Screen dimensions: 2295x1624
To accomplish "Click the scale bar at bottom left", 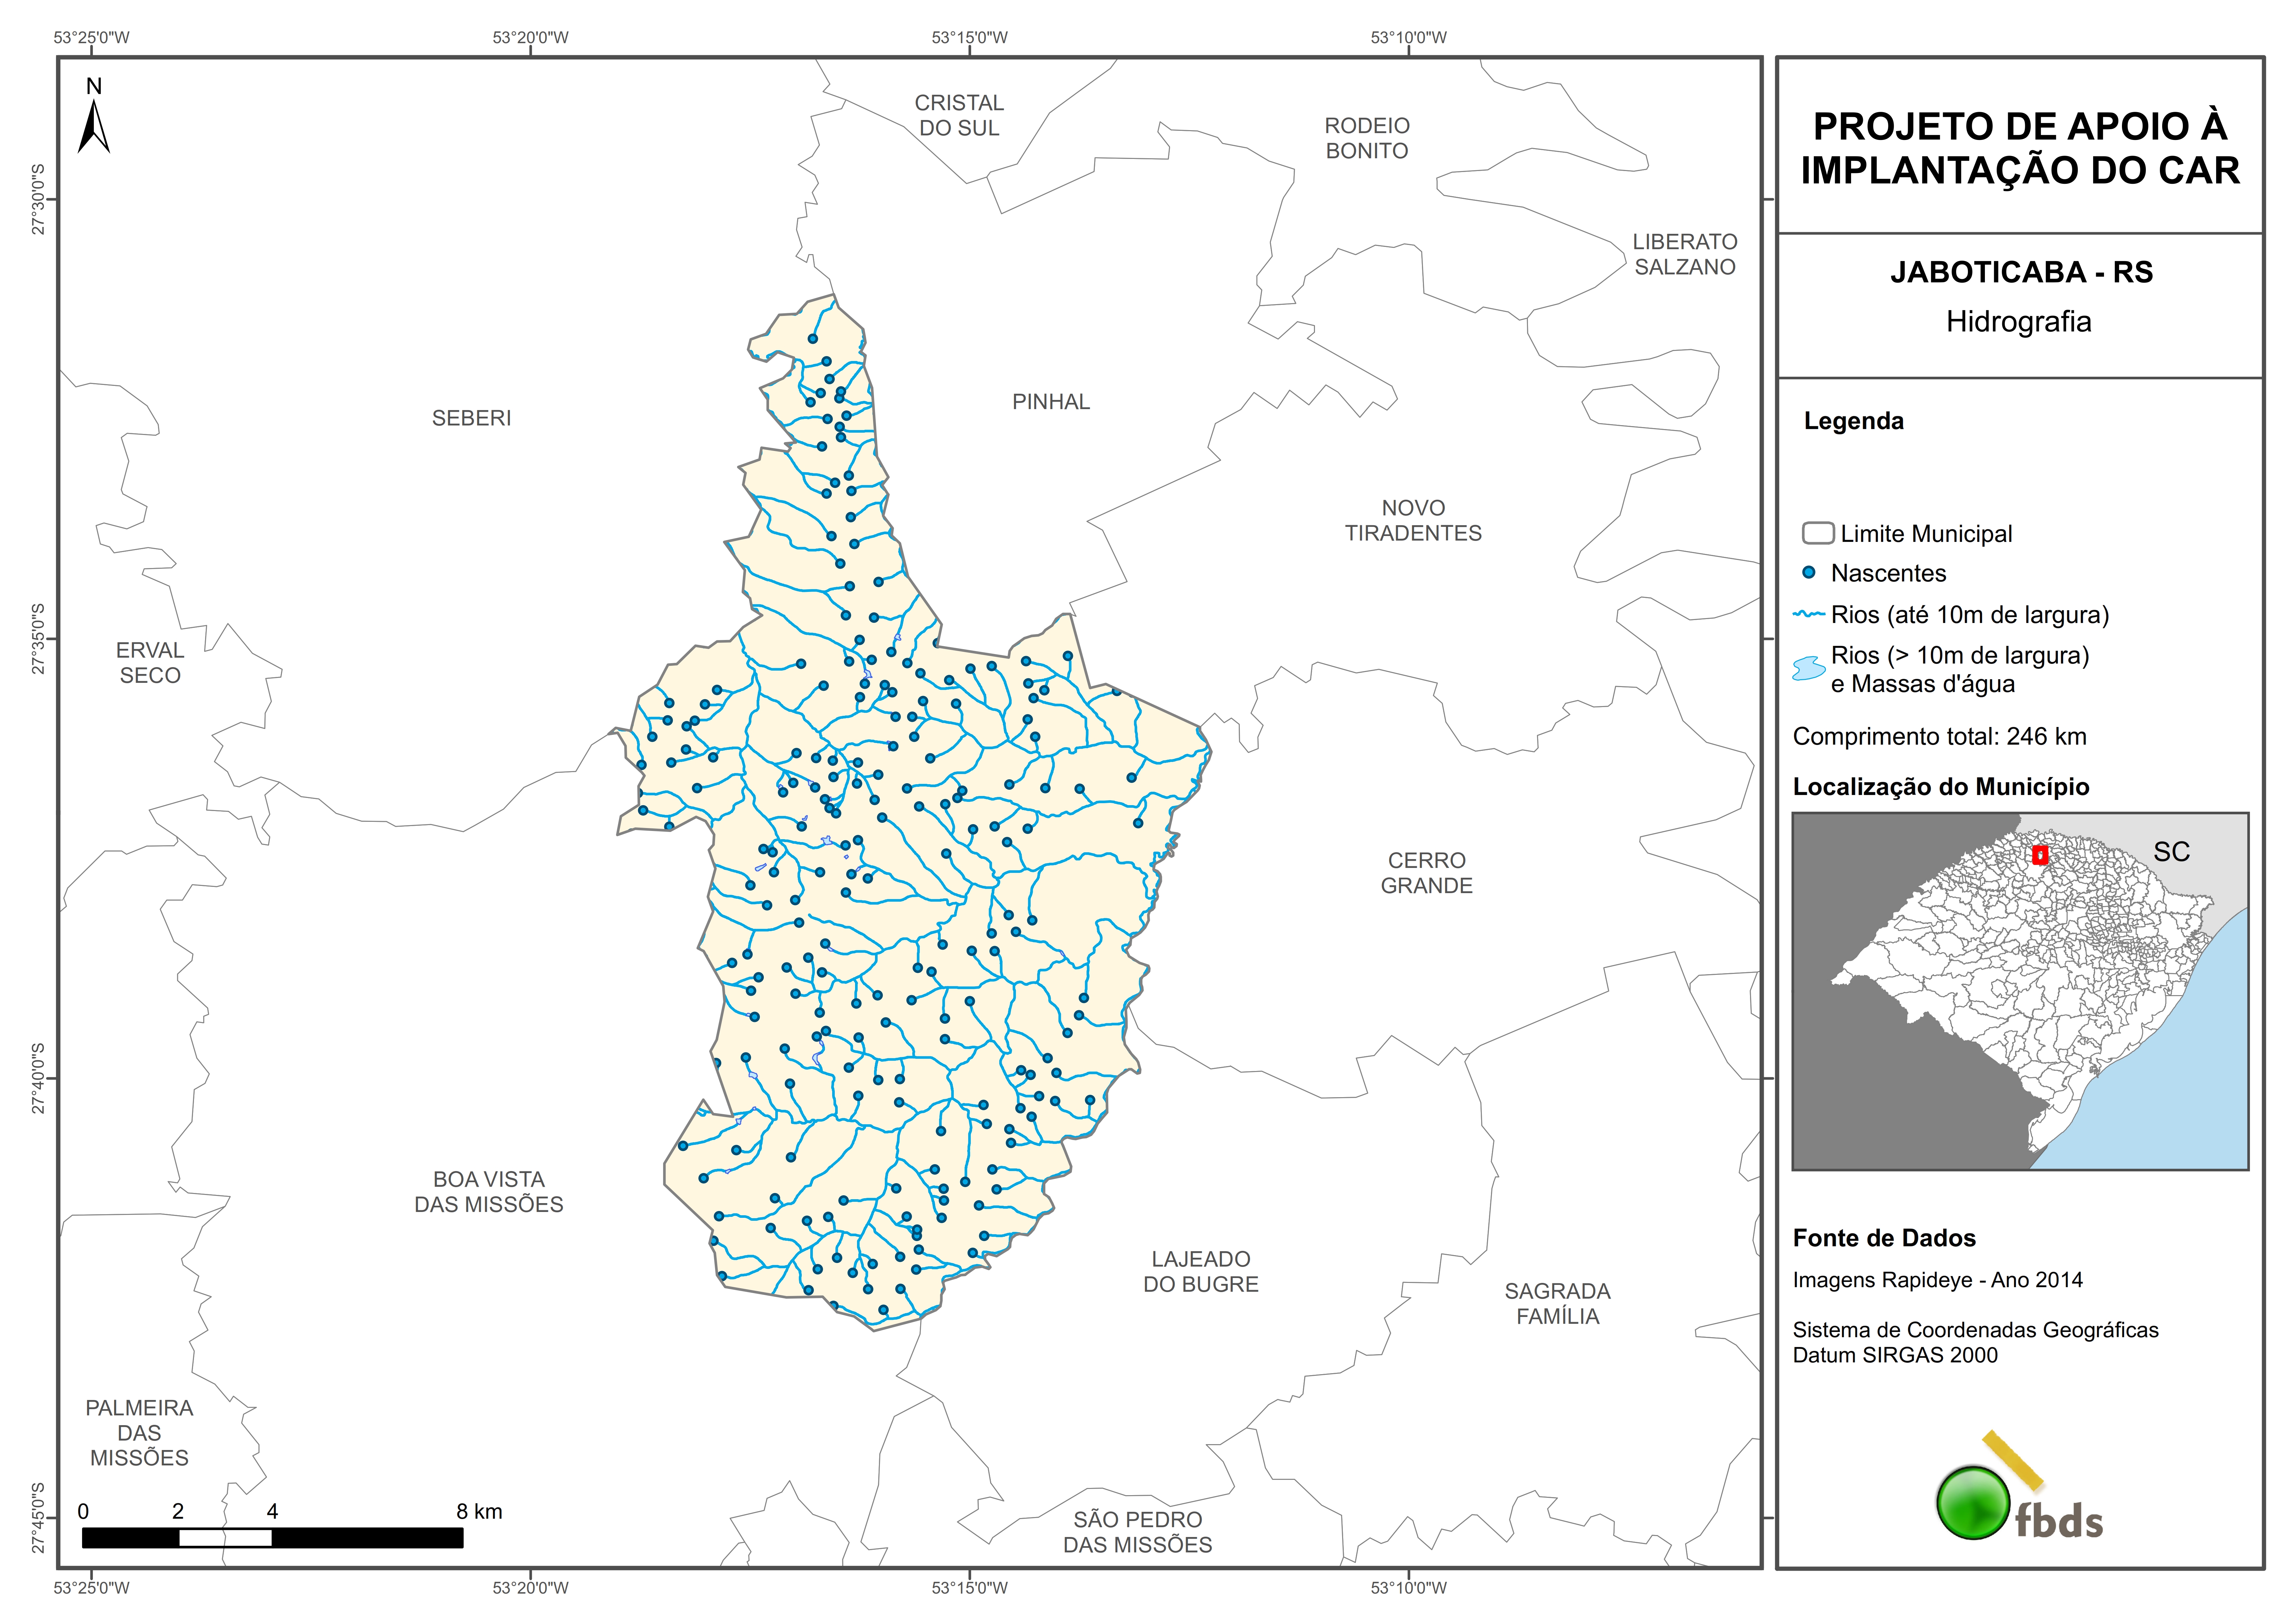I will coord(272,1538).
